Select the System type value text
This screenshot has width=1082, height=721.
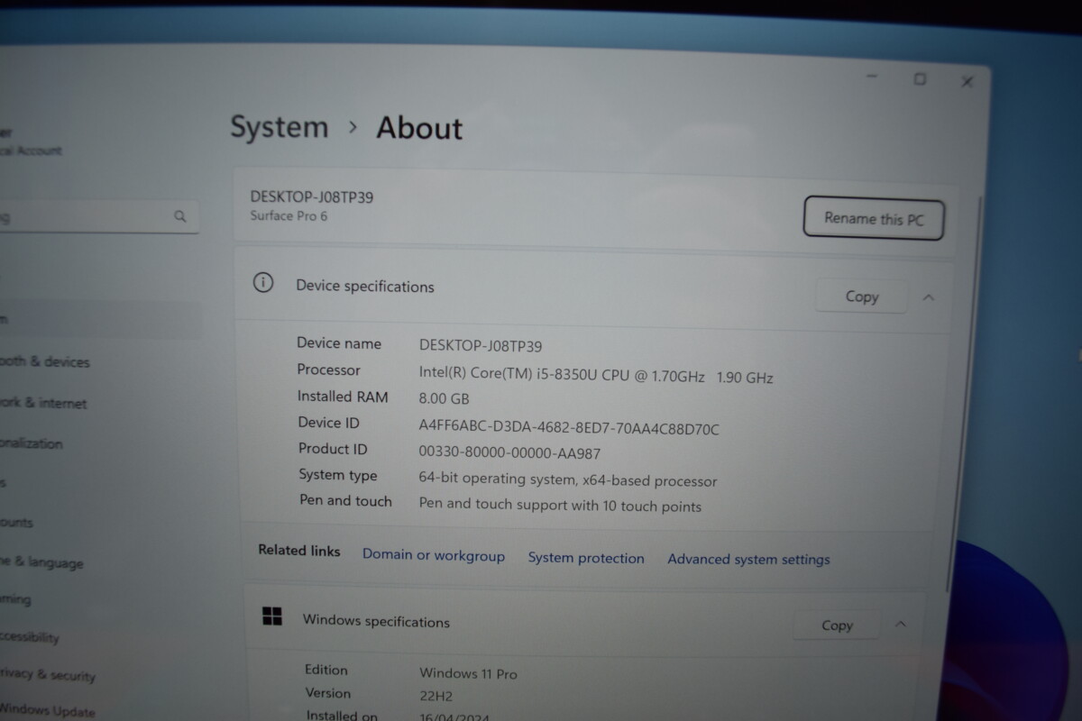point(568,480)
